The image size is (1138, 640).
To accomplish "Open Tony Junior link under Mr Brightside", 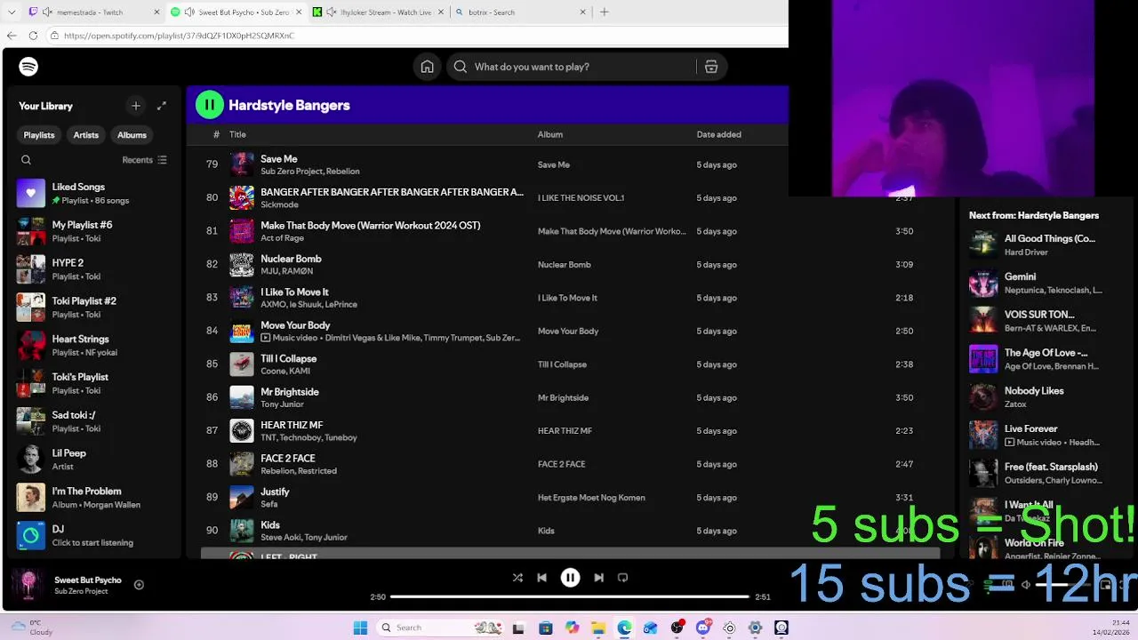I will point(282,404).
